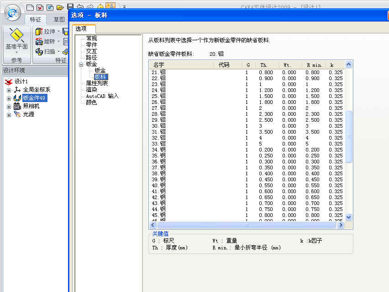This screenshot has height=292, width=389.
Task: Click the Open folder icon in toolbar
Action: [x=60, y=7]
